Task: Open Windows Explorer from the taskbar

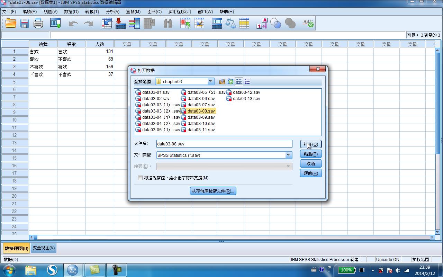Action: coord(31,270)
